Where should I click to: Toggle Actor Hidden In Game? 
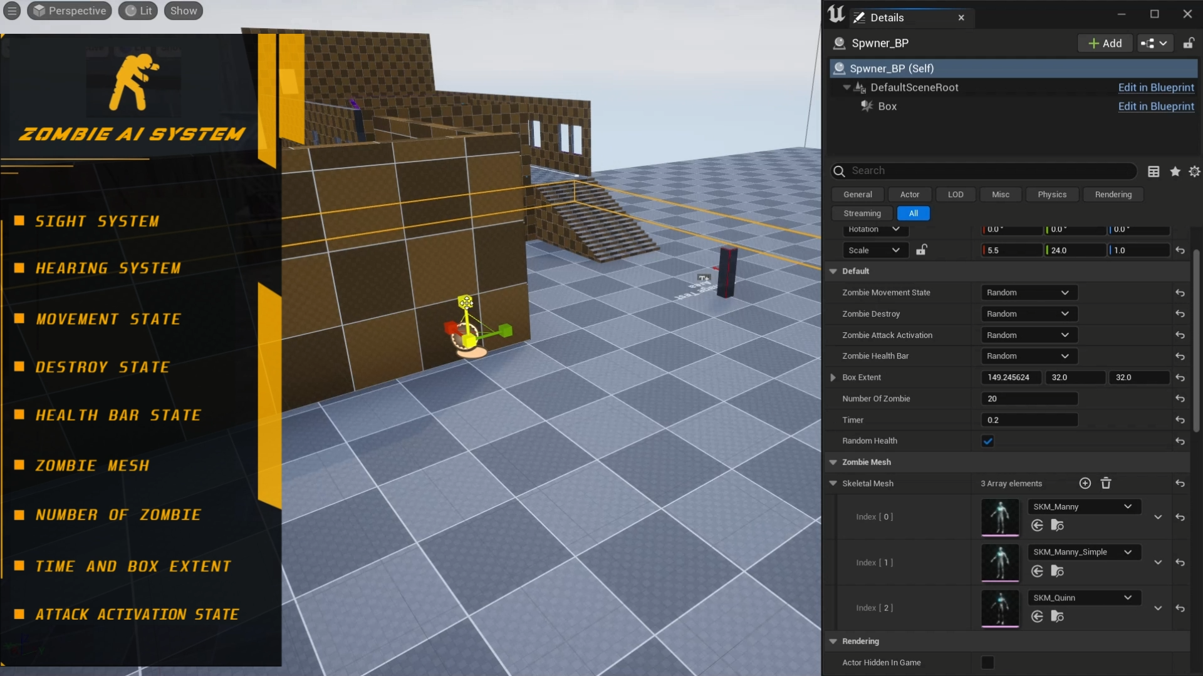(x=987, y=662)
